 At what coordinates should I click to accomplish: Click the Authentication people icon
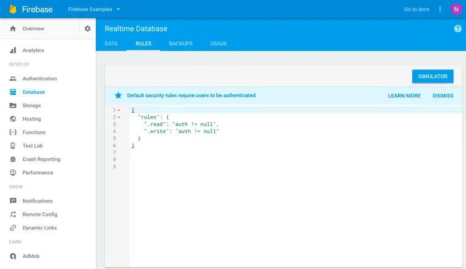pos(13,79)
